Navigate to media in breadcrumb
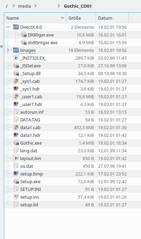 [24, 6]
